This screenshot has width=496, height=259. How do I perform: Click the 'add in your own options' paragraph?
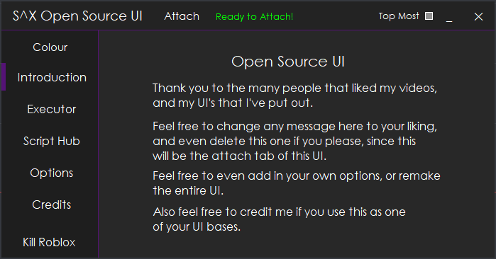pyautogui.click(x=297, y=183)
